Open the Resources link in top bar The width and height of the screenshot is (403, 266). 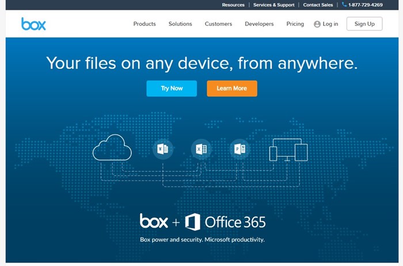click(233, 5)
